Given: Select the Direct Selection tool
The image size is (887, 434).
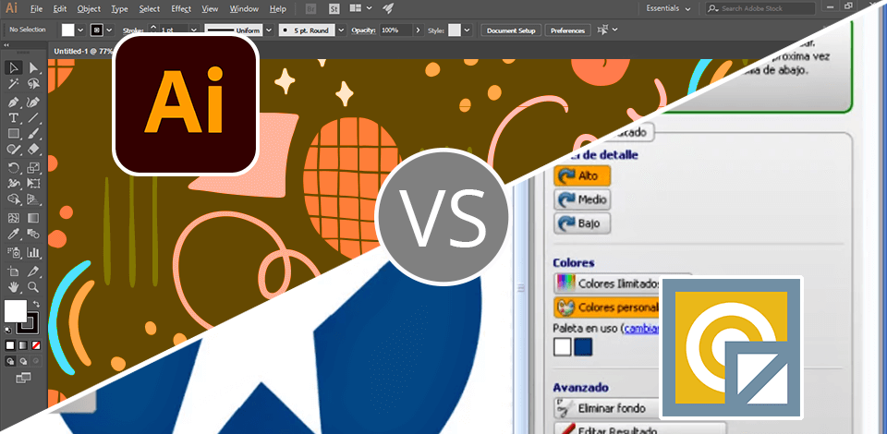Looking at the screenshot, I should tap(33, 67).
